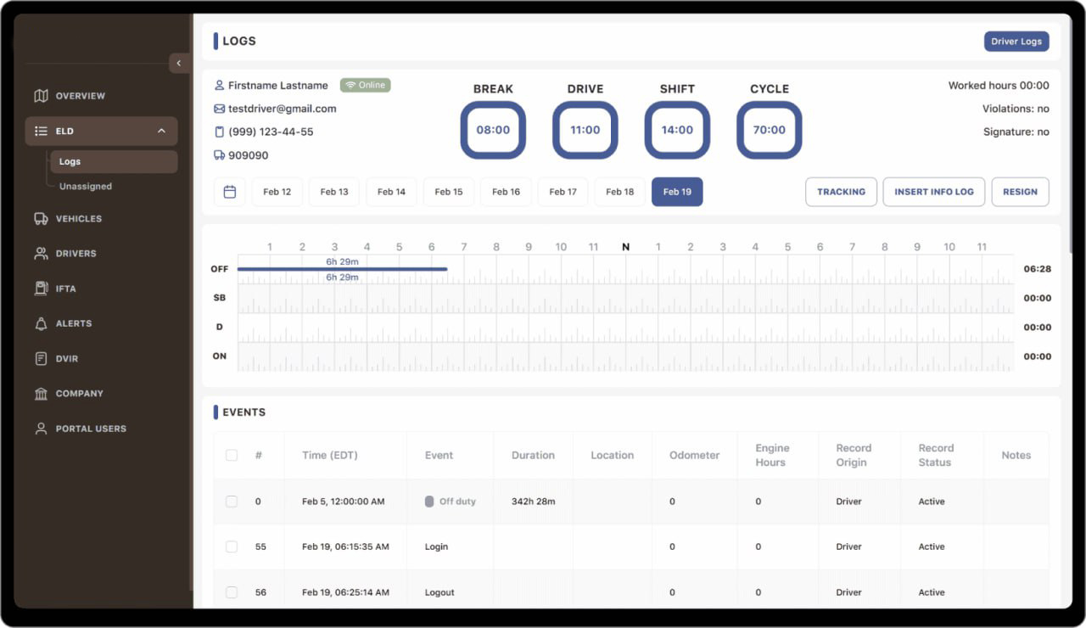Image resolution: width=1086 pixels, height=628 pixels.
Task: Click the testdriver@gmail.com email text
Action: (x=283, y=109)
